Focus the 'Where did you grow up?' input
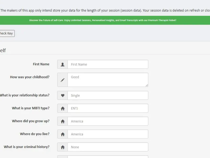Screen dimensions: 210x158 108,121
